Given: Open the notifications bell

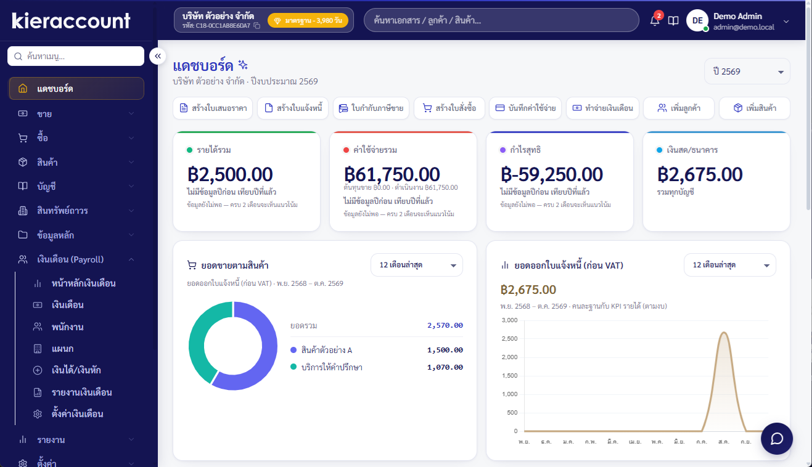Looking at the screenshot, I should (x=655, y=20).
